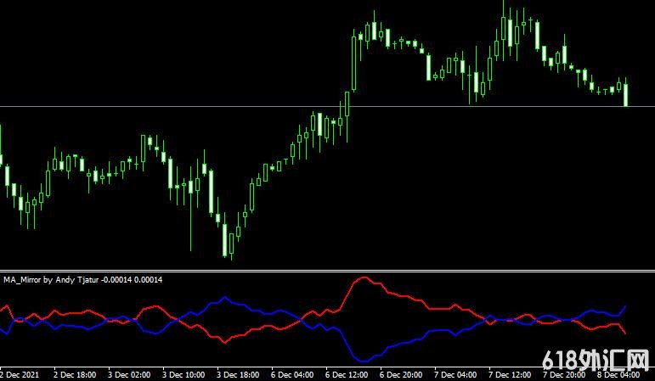Click the 6 Dec 20:00 time label
655x381 pixels.
pyautogui.click(x=401, y=375)
